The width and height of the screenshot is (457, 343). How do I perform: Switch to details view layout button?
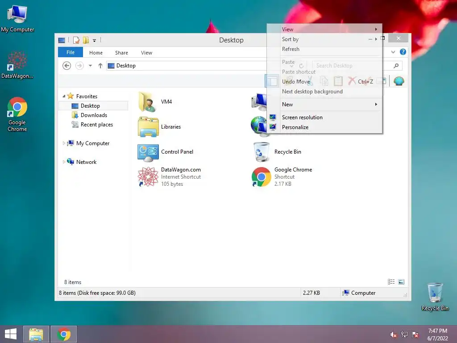click(x=391, y=282)
